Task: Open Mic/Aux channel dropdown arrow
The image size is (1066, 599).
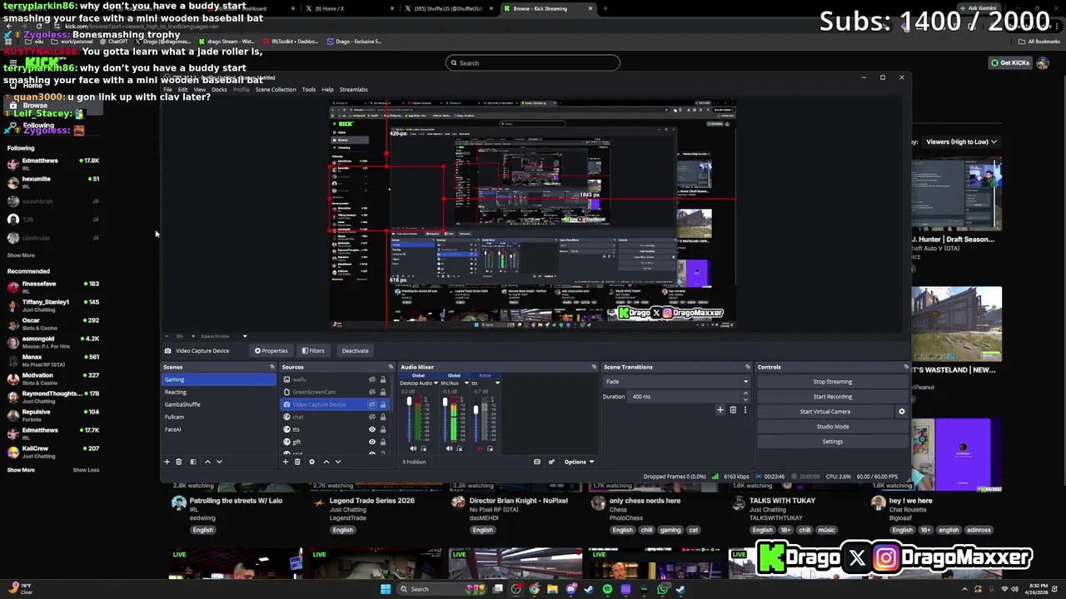Action: click(465, 384)
